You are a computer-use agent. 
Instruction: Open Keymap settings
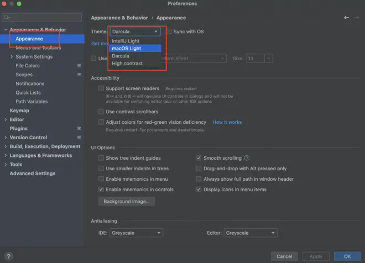pyautogui.click(x=19, y=111)
